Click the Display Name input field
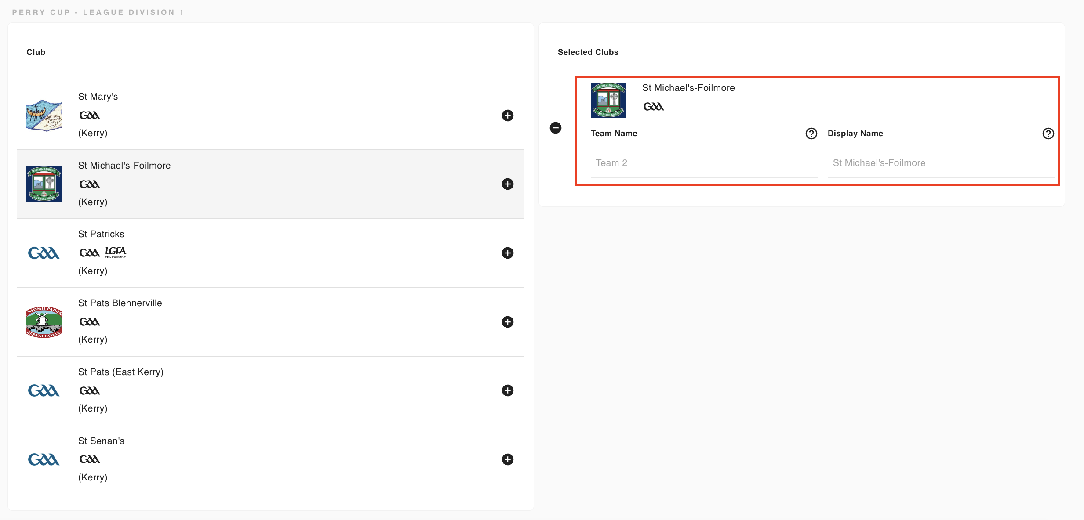This screenshot has height=520, width=1084. coord(941,163)
